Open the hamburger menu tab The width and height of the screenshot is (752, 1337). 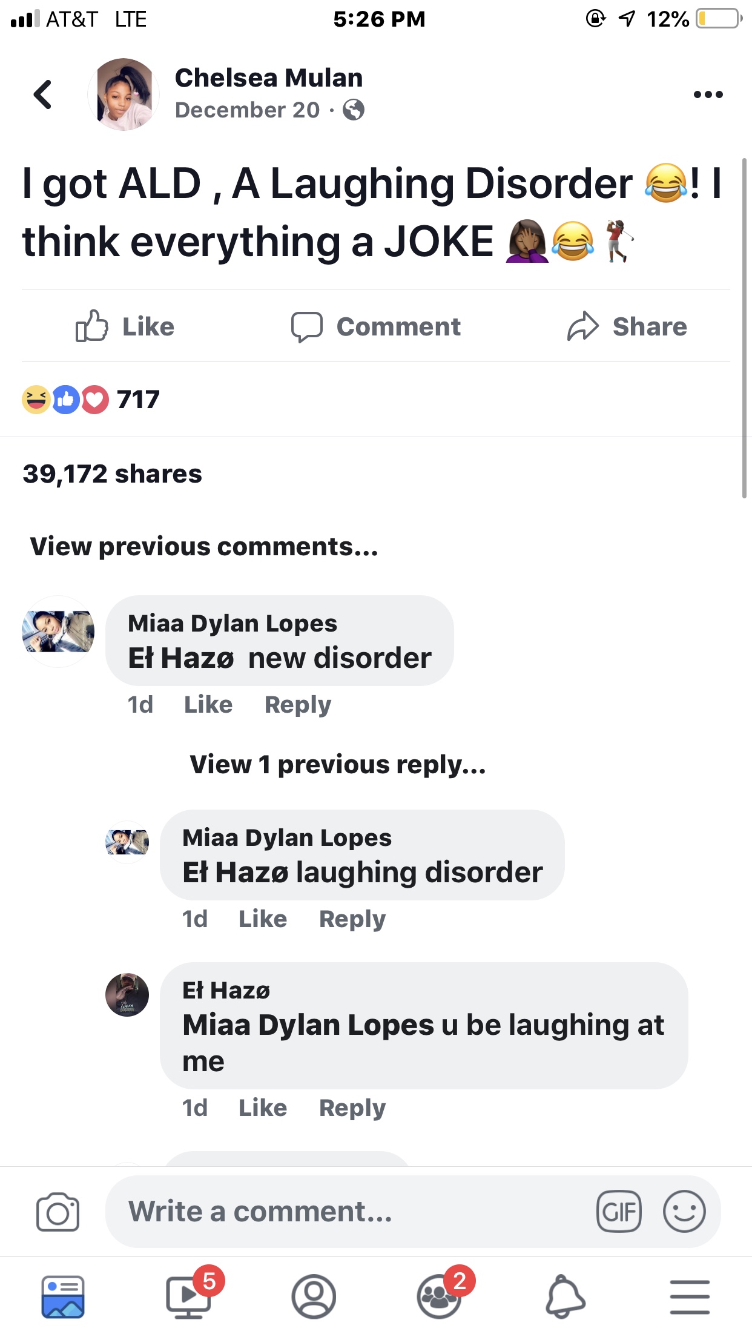tap(690, 1297)
